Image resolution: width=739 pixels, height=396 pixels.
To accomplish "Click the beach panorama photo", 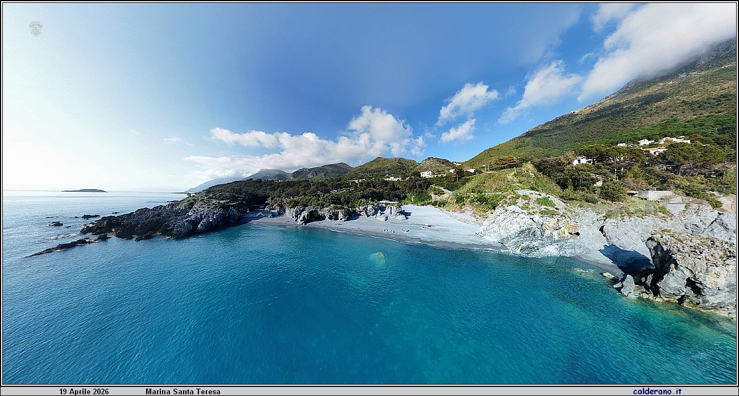I will click(369, 194).
